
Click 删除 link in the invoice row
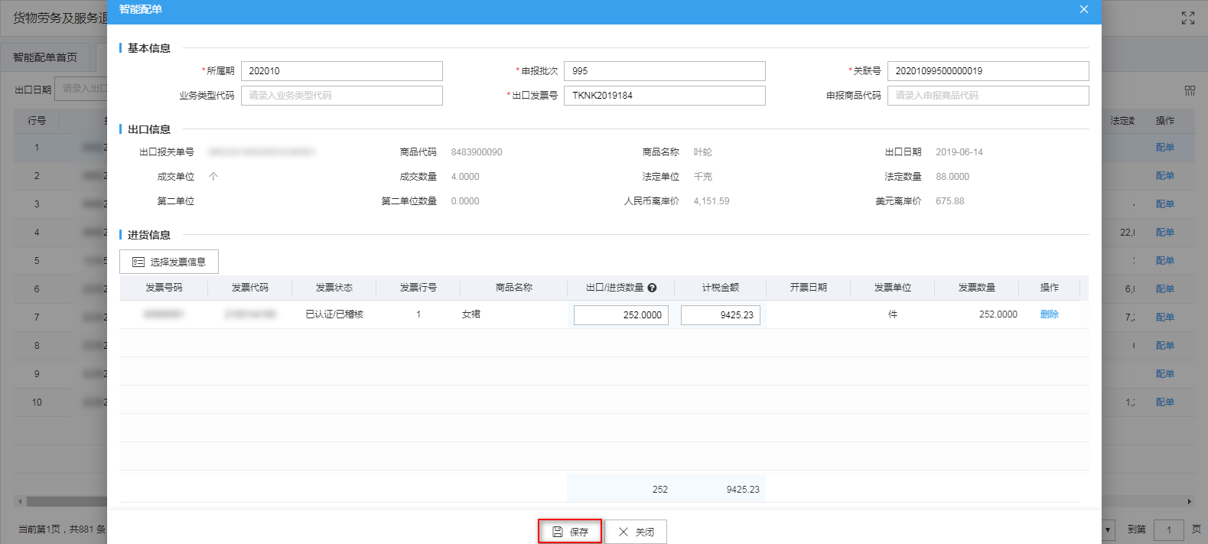1049,314
